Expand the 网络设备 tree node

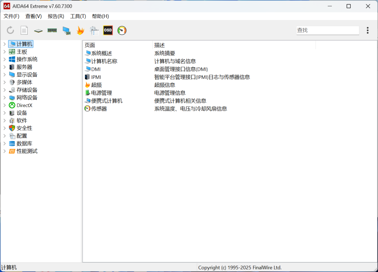pyautogui.click(x=4, y=97)
